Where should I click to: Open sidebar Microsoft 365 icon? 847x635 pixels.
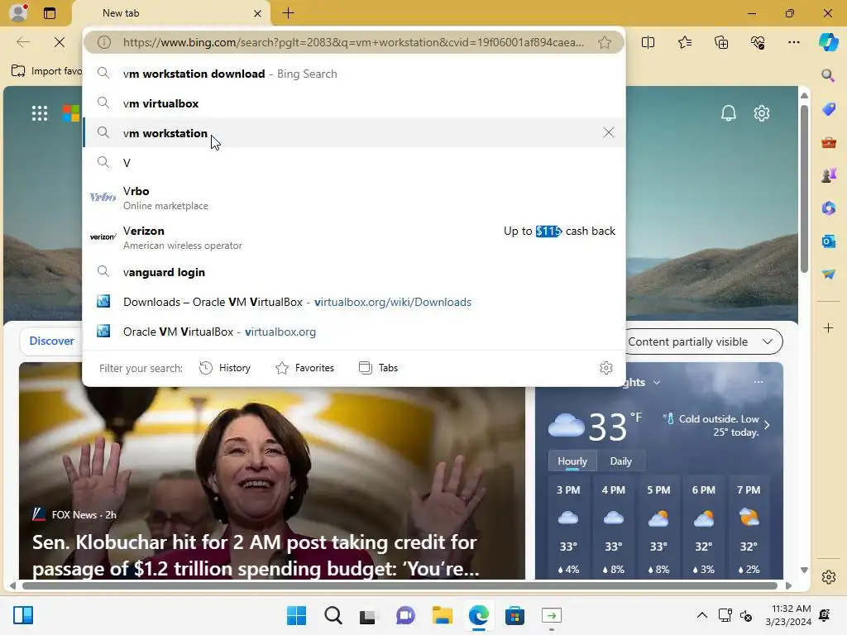point(828,208)
